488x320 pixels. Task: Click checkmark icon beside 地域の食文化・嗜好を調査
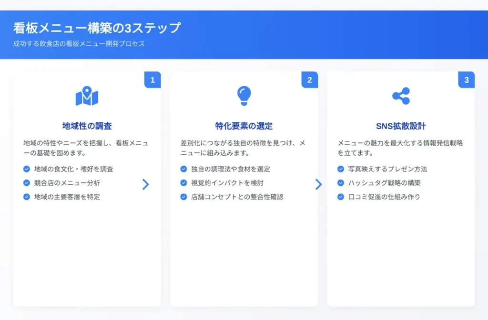click(27, 169)
